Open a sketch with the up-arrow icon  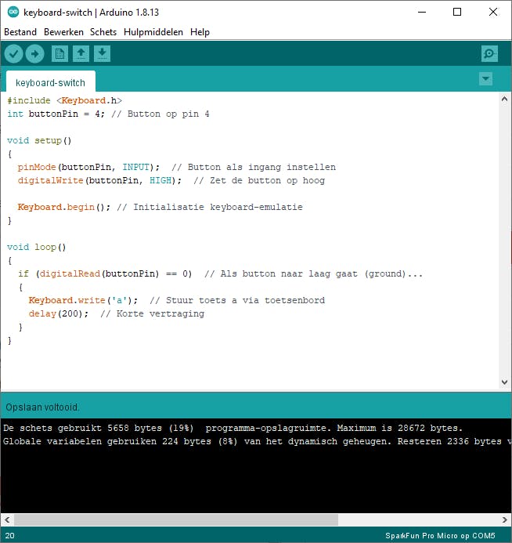(x=81, y=54)
